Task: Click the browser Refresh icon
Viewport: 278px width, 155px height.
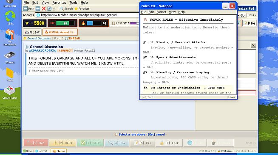Action: tap(49, 8)
